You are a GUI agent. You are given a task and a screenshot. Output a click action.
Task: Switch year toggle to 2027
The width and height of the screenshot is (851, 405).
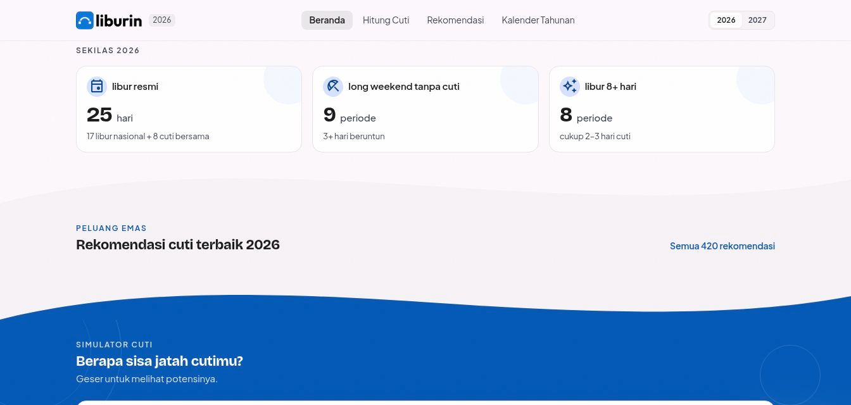point(757,20)
